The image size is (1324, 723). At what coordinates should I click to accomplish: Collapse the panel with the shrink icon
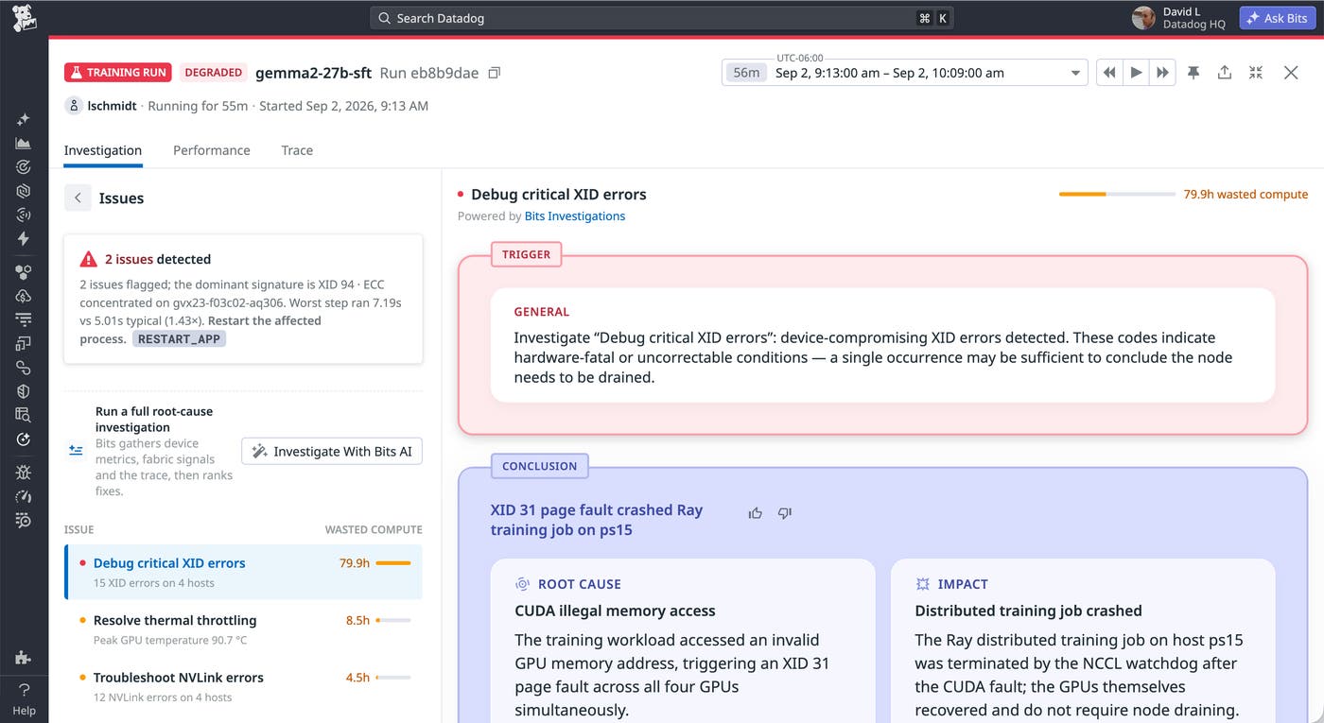pos(1256,73)
